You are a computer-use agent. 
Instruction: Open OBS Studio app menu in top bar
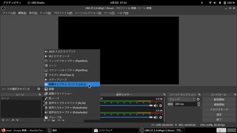click(36, 3)
